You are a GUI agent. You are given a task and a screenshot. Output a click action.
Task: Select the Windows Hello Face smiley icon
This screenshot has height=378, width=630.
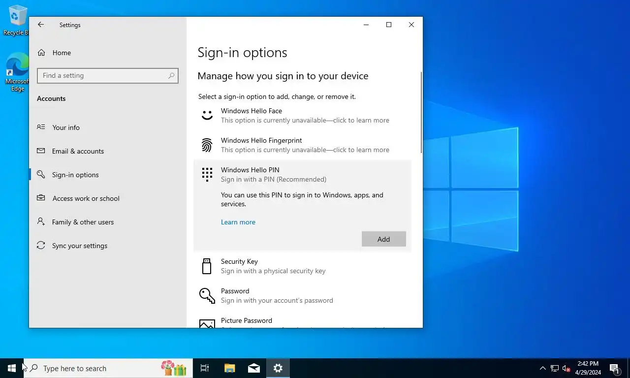pos(207,115)
